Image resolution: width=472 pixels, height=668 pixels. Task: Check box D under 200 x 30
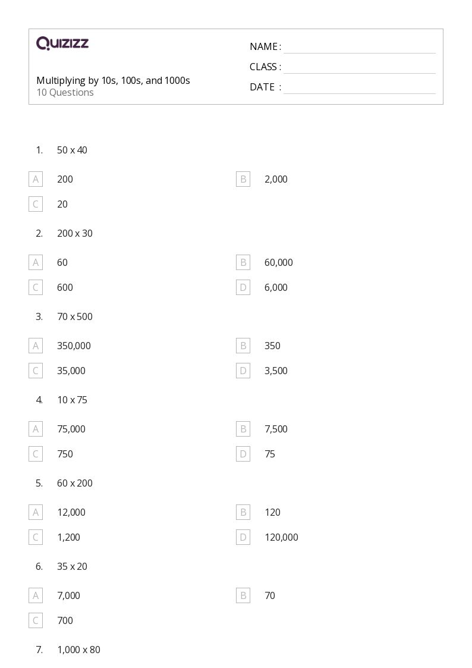tap(243, 287)
